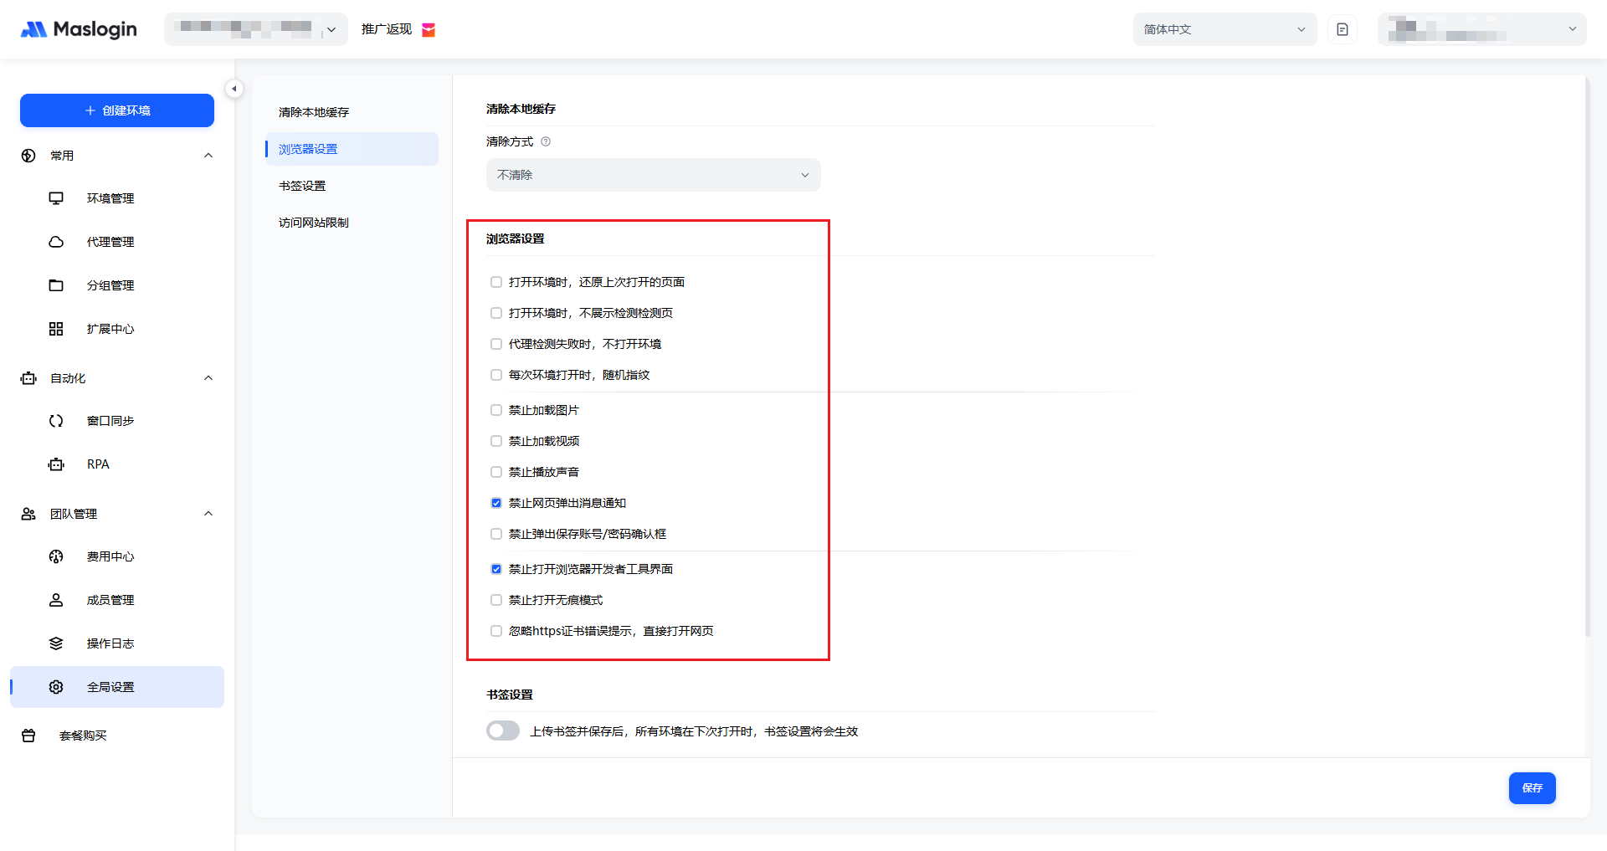Click the 分组管理 folder icon
The image size is (1607, 851).
click(x=56, y=285)
